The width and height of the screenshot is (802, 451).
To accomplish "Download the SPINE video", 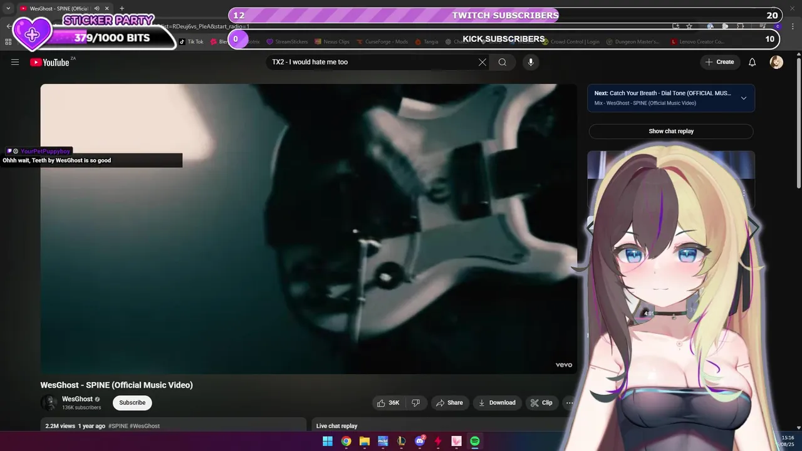I will (497, 403).
